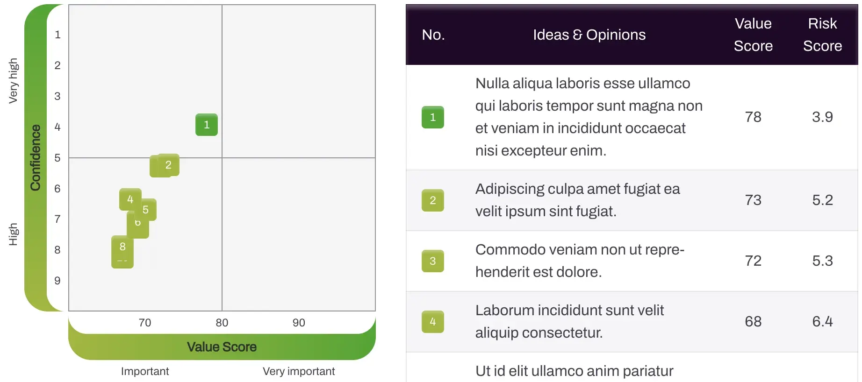
Task: Select marker 5 on the chart
Action: coord(146,210)
